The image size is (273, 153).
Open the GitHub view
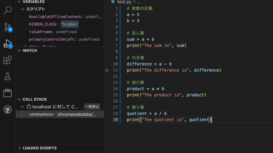(x=8, y=110)
